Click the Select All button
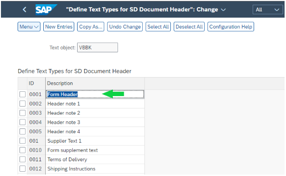This screenshot has height=176, width=286. pos(158,27)
